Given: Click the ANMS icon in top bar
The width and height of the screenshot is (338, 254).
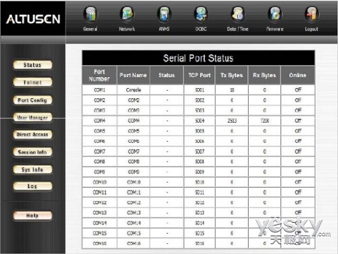Looking at the screenshot, I should 164,14.
